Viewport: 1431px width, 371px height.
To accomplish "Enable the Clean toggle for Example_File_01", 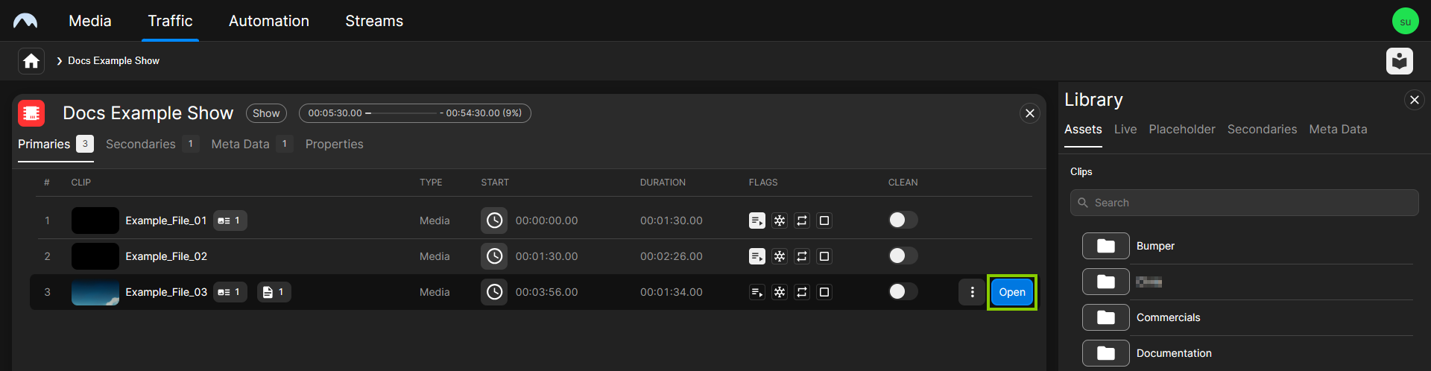I will [x=903, y=221].
